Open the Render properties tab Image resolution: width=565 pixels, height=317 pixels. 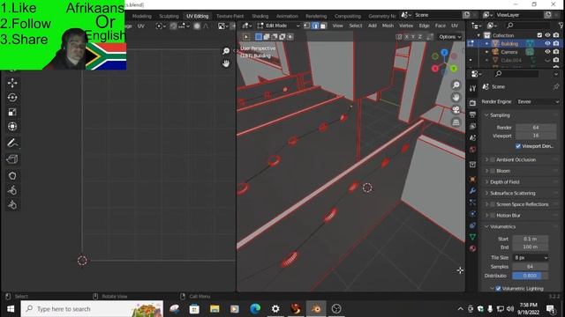[x=473, y=103]
